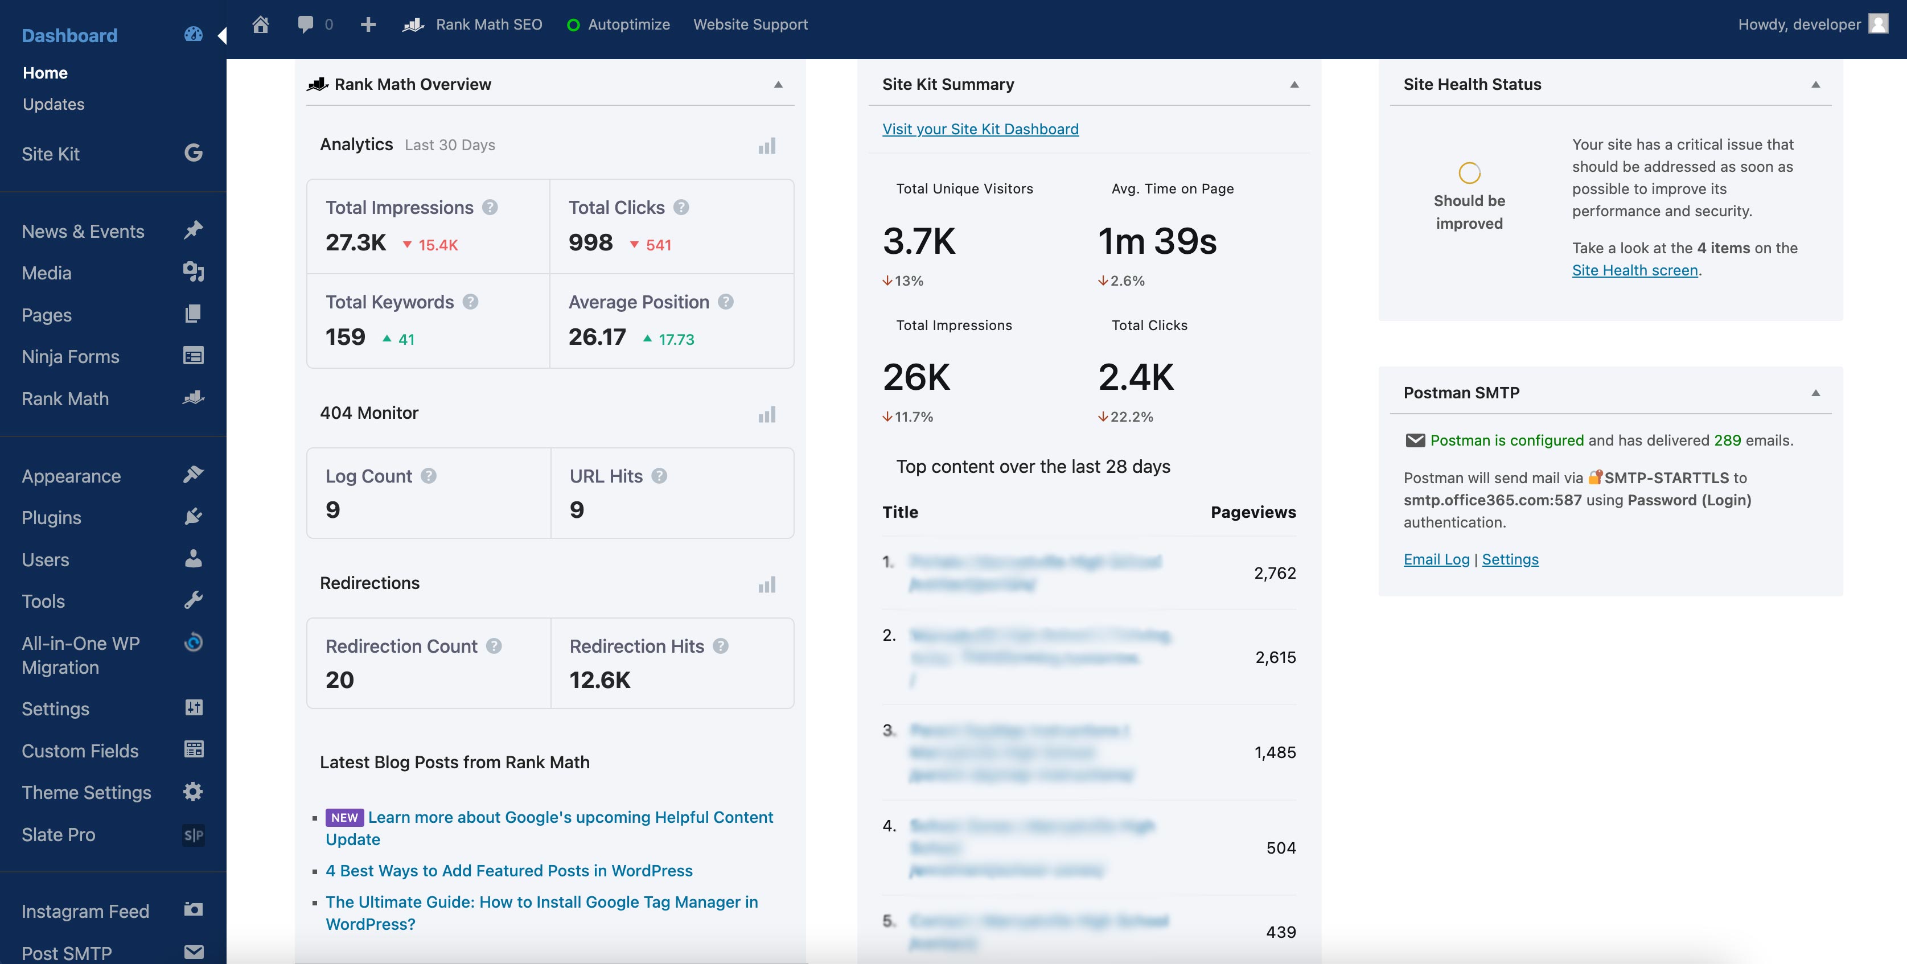This screenshot has height=964, width=1907.
Task: Click help icon next to Log Count
Action: click(429, 476)
